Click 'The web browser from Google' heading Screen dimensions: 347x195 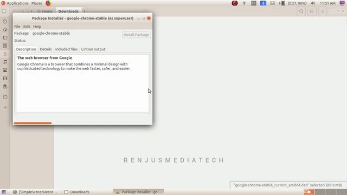pos(44,58)
